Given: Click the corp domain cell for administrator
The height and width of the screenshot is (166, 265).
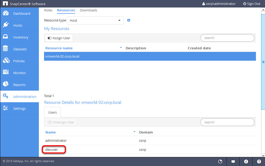Looking at the screenshot, I should pyautogui.click(x=142, y=141).
